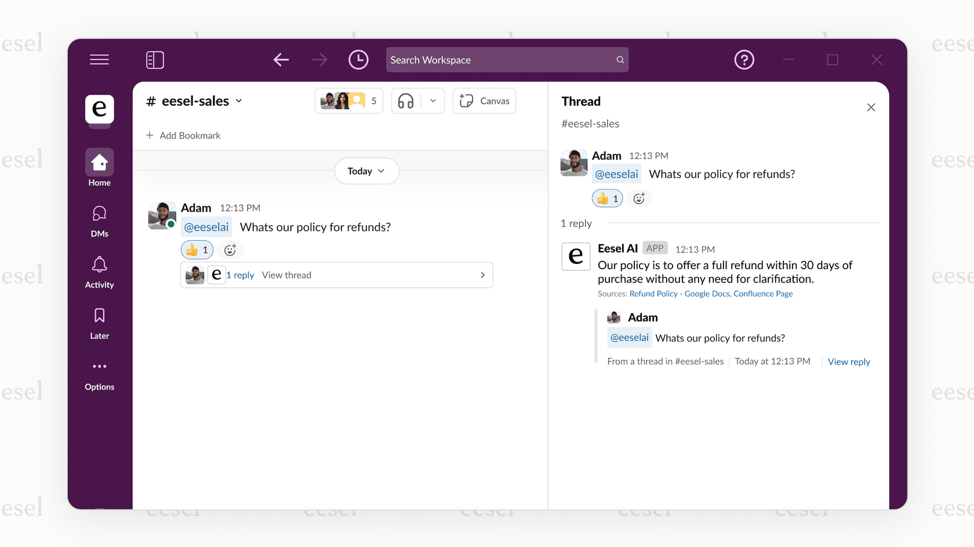Collapse the sidebar with the panel icon
974x547 pixels.
pyautogui.click(x=155, y=60)
